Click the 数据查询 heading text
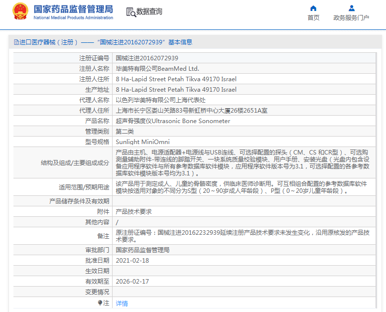The image size is (386, 312). point(149,11)
